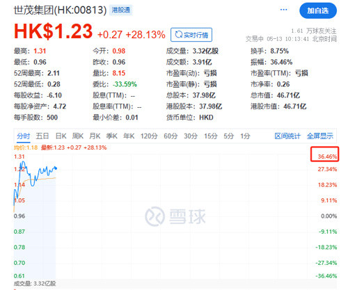The image size is (348, 290).
Task: Click the latest price point on the chart line
Action: tap(56, 168)
